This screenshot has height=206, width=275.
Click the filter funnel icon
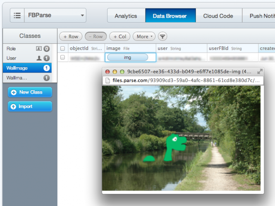(163, 36)
